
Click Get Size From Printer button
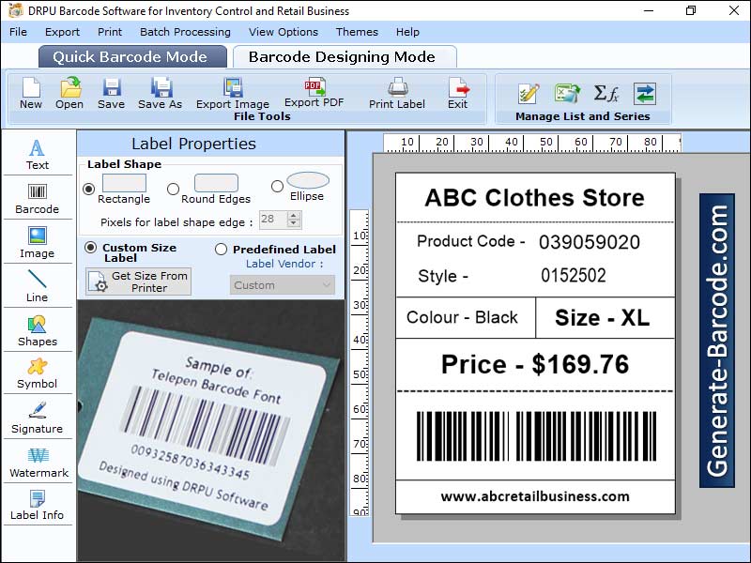point(139,281)
